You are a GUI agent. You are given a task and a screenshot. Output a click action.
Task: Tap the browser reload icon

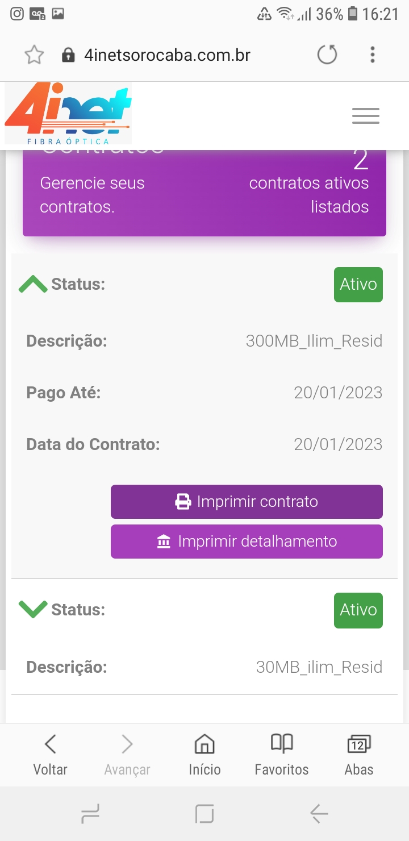tap(327, 55)
